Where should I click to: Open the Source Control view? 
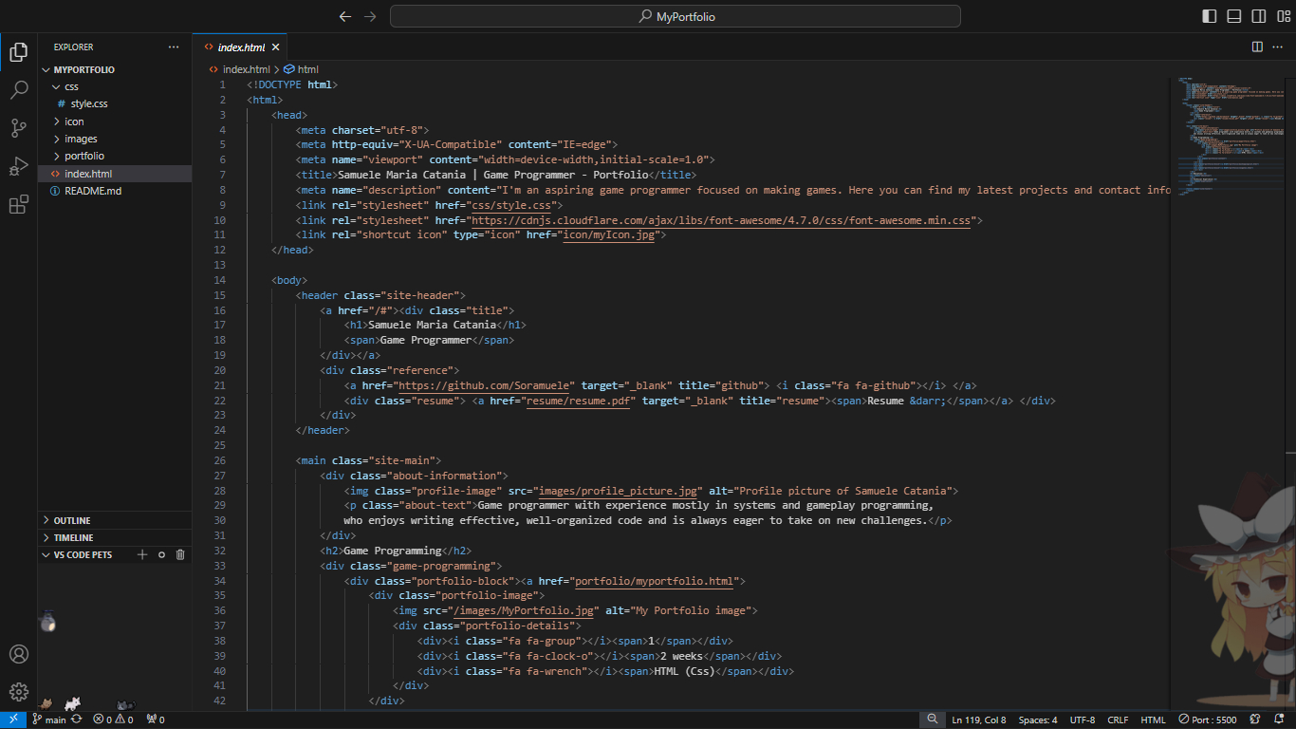pyautogui.click(x=18, y=128)
